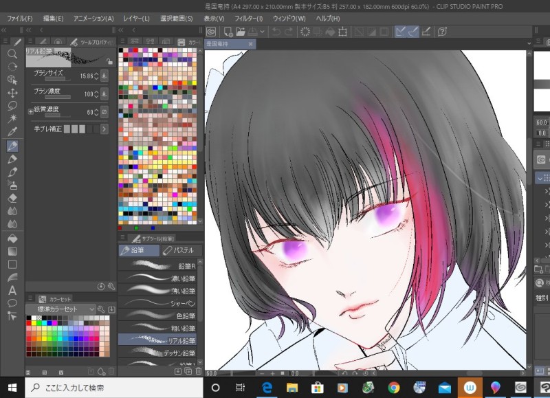Image resolution: width=550 pixels, height=398 pixels.
Task: Select the Eraser tool in toolbar
Action: (x=12, y=198)
